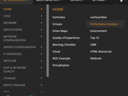Open the REPORTS top menu
Viewport: 128px width, 96px height.
76,1
